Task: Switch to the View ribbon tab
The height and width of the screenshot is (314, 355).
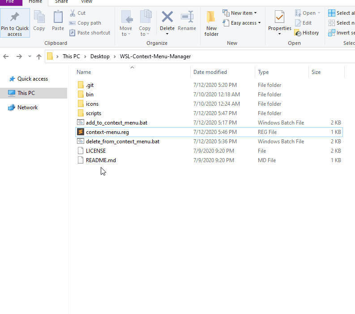Action: coord(87,2)
